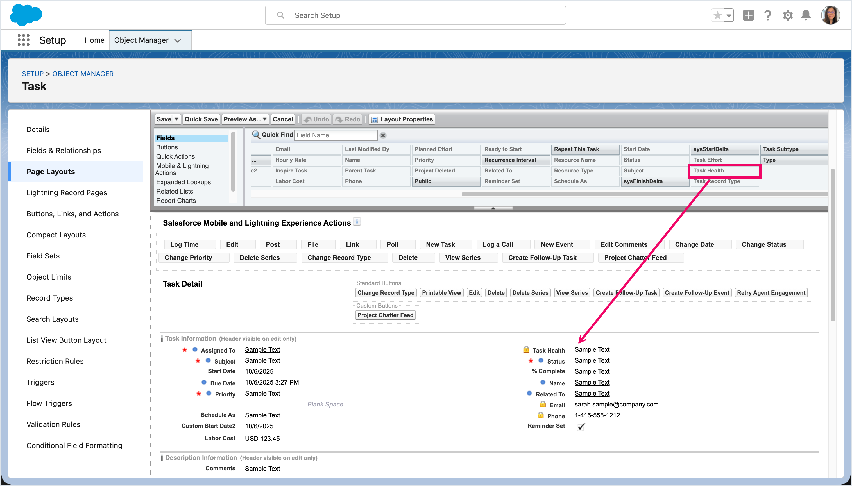Open Fields & Relationships in the sidebar

(x=64, y=151)
